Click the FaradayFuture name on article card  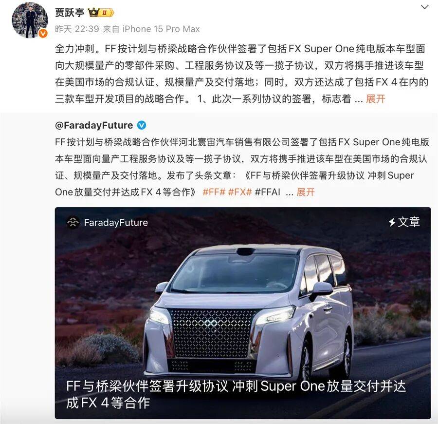(116, 223)
